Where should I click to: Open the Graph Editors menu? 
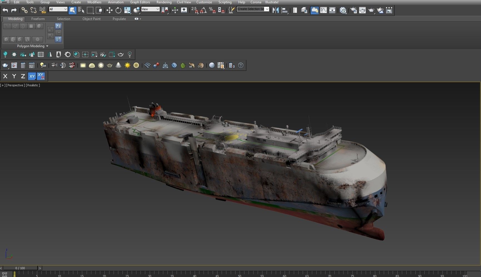tap(140, 2)
